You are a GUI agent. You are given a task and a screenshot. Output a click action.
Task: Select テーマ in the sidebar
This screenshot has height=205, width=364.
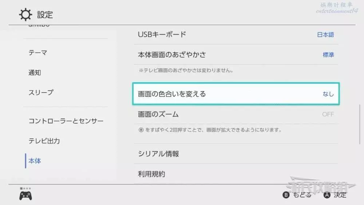point(38,53)
